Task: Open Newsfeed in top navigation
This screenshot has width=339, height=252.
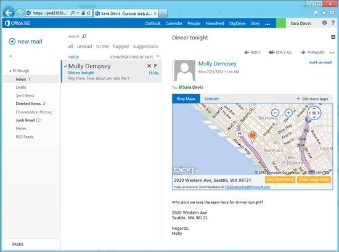Action: pyautogui.click(x=214, y=23)
